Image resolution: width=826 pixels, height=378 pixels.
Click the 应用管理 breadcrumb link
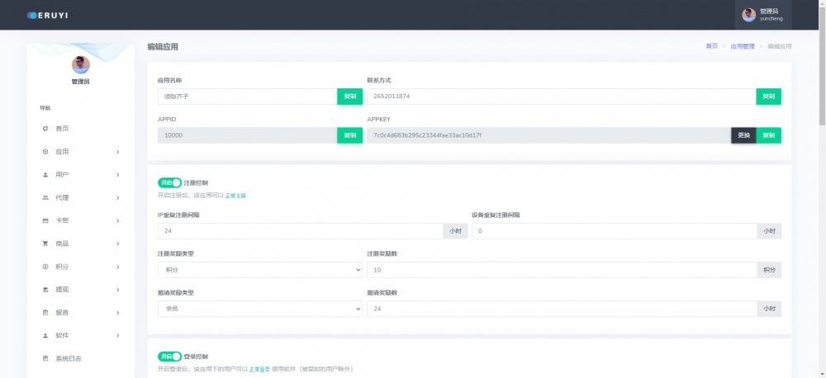coord(743,47)
